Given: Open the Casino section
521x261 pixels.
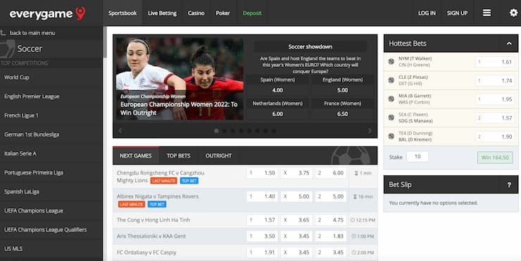Looking at the screenshot, I should [x=196, y=13].
